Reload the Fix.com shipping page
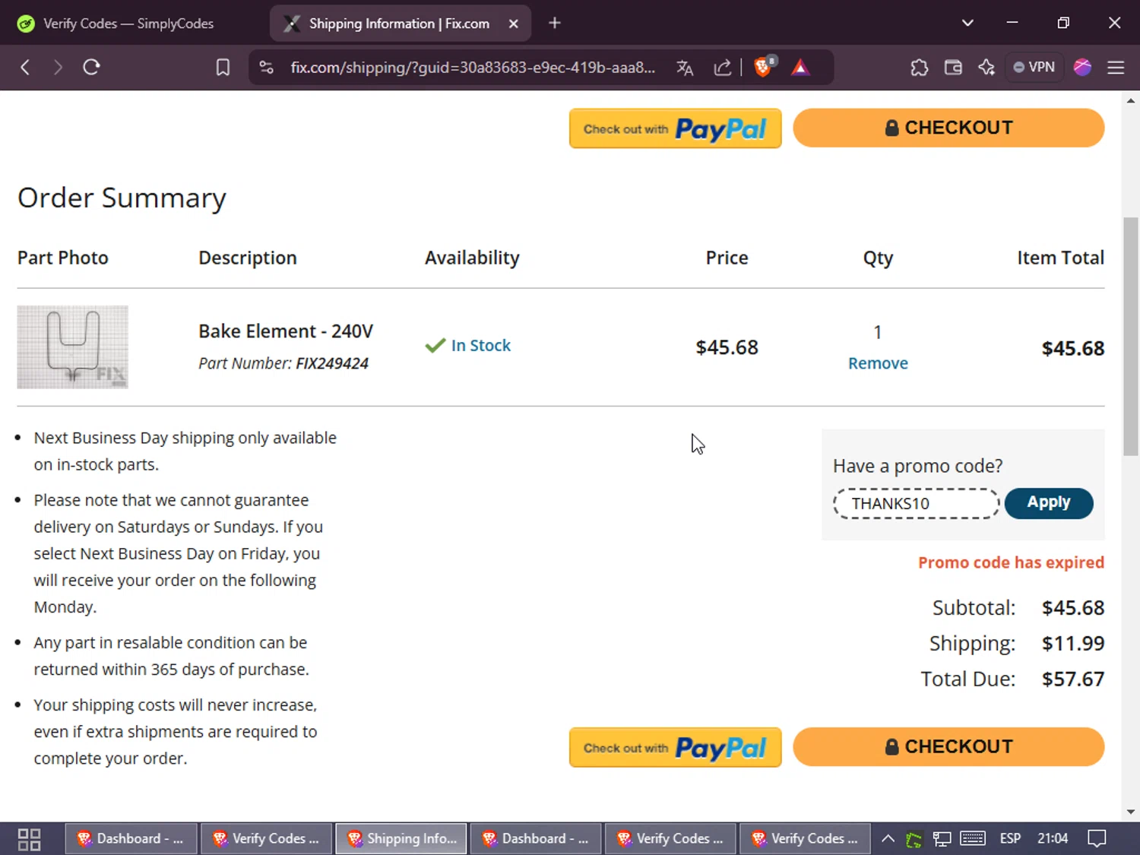The width and height of the screenshot is (1140, 855). pos(91,68)
